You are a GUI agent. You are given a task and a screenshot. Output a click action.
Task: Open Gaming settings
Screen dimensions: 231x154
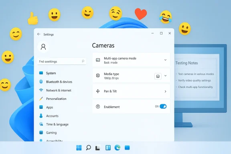pyautogui.click(x=51, y=133)
